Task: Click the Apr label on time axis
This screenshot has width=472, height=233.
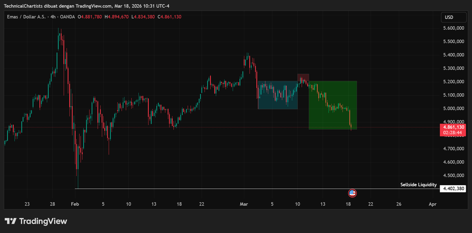Action: click(433, 204)
